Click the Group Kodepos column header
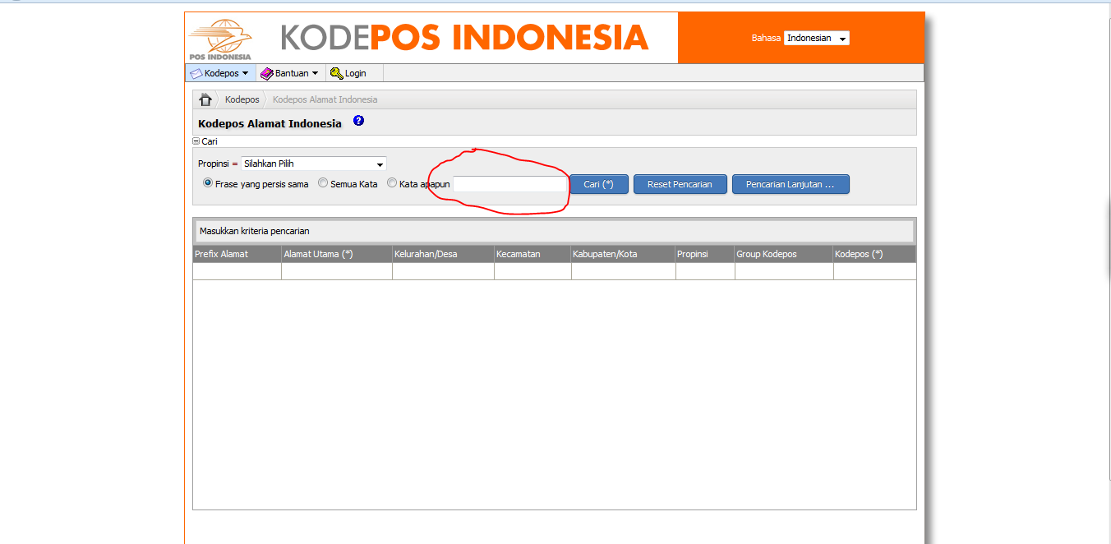The height and width of the screenshot is (544, 1111). point(784,254)
